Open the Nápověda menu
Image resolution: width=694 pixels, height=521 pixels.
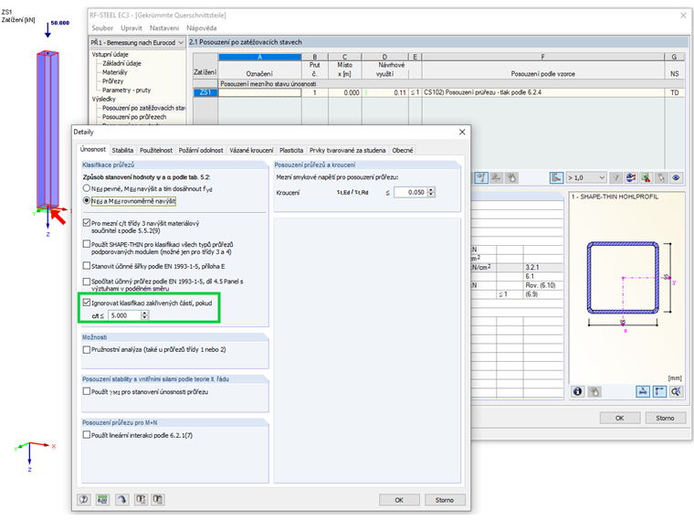click(202, 28)
